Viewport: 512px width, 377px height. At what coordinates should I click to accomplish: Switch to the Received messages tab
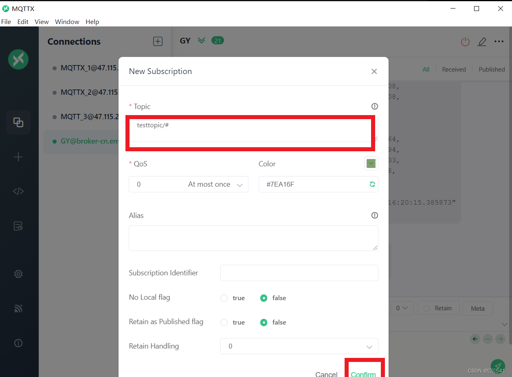click(454, 70)
